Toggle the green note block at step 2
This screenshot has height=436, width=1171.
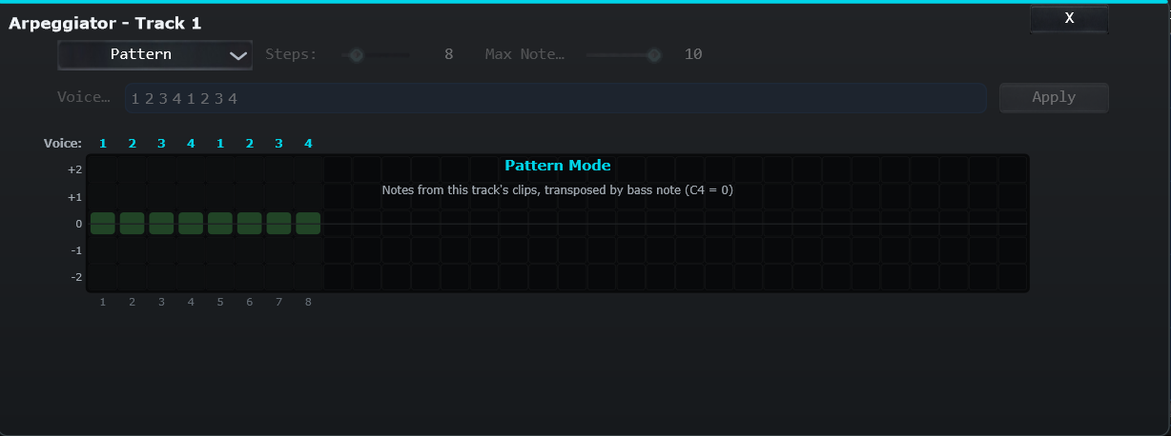pos(133,224)
